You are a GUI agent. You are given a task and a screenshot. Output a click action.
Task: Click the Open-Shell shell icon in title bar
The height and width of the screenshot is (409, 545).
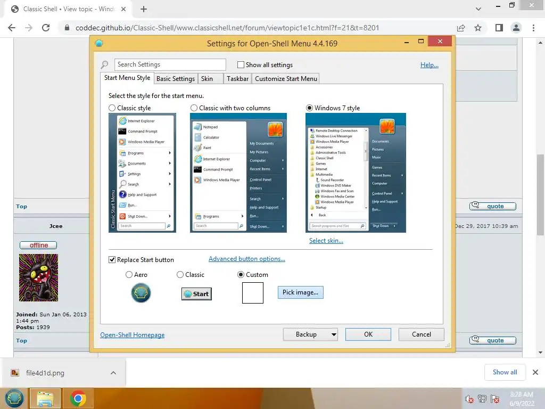click(x=99, y=44)
